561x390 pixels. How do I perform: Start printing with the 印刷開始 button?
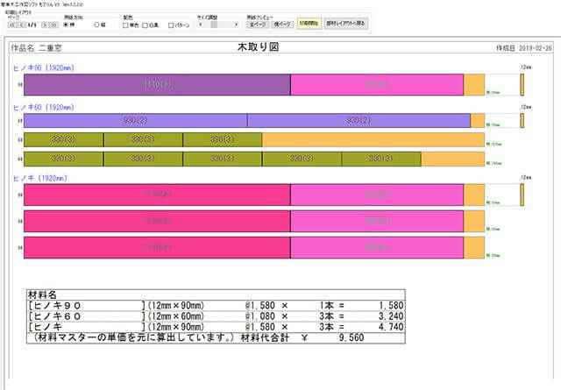306,25
